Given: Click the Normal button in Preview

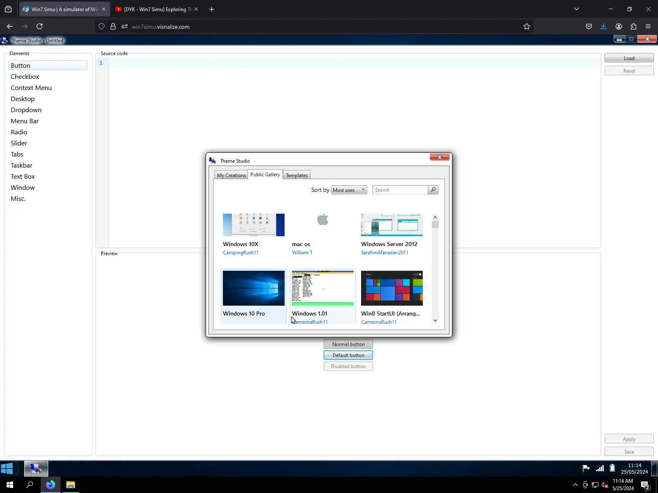Looking at the screenshot, I should 348,344.
